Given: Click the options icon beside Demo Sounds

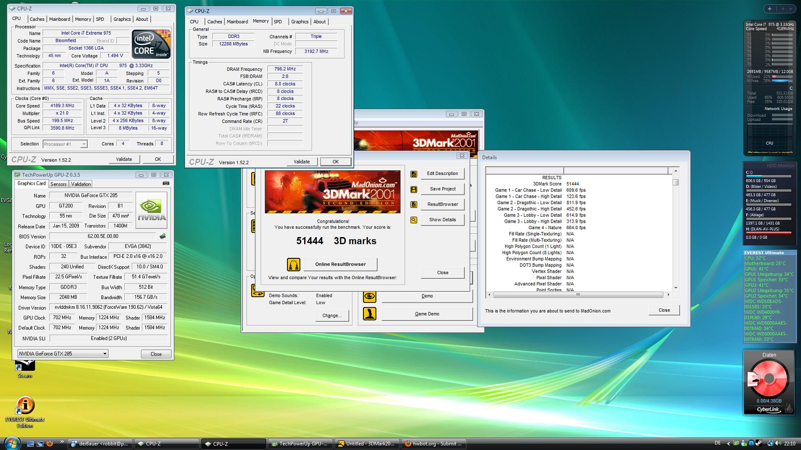Looking at the screenshot, I should pos(257,291).
